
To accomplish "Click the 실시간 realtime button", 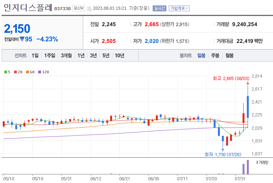I will click(159, 8).
